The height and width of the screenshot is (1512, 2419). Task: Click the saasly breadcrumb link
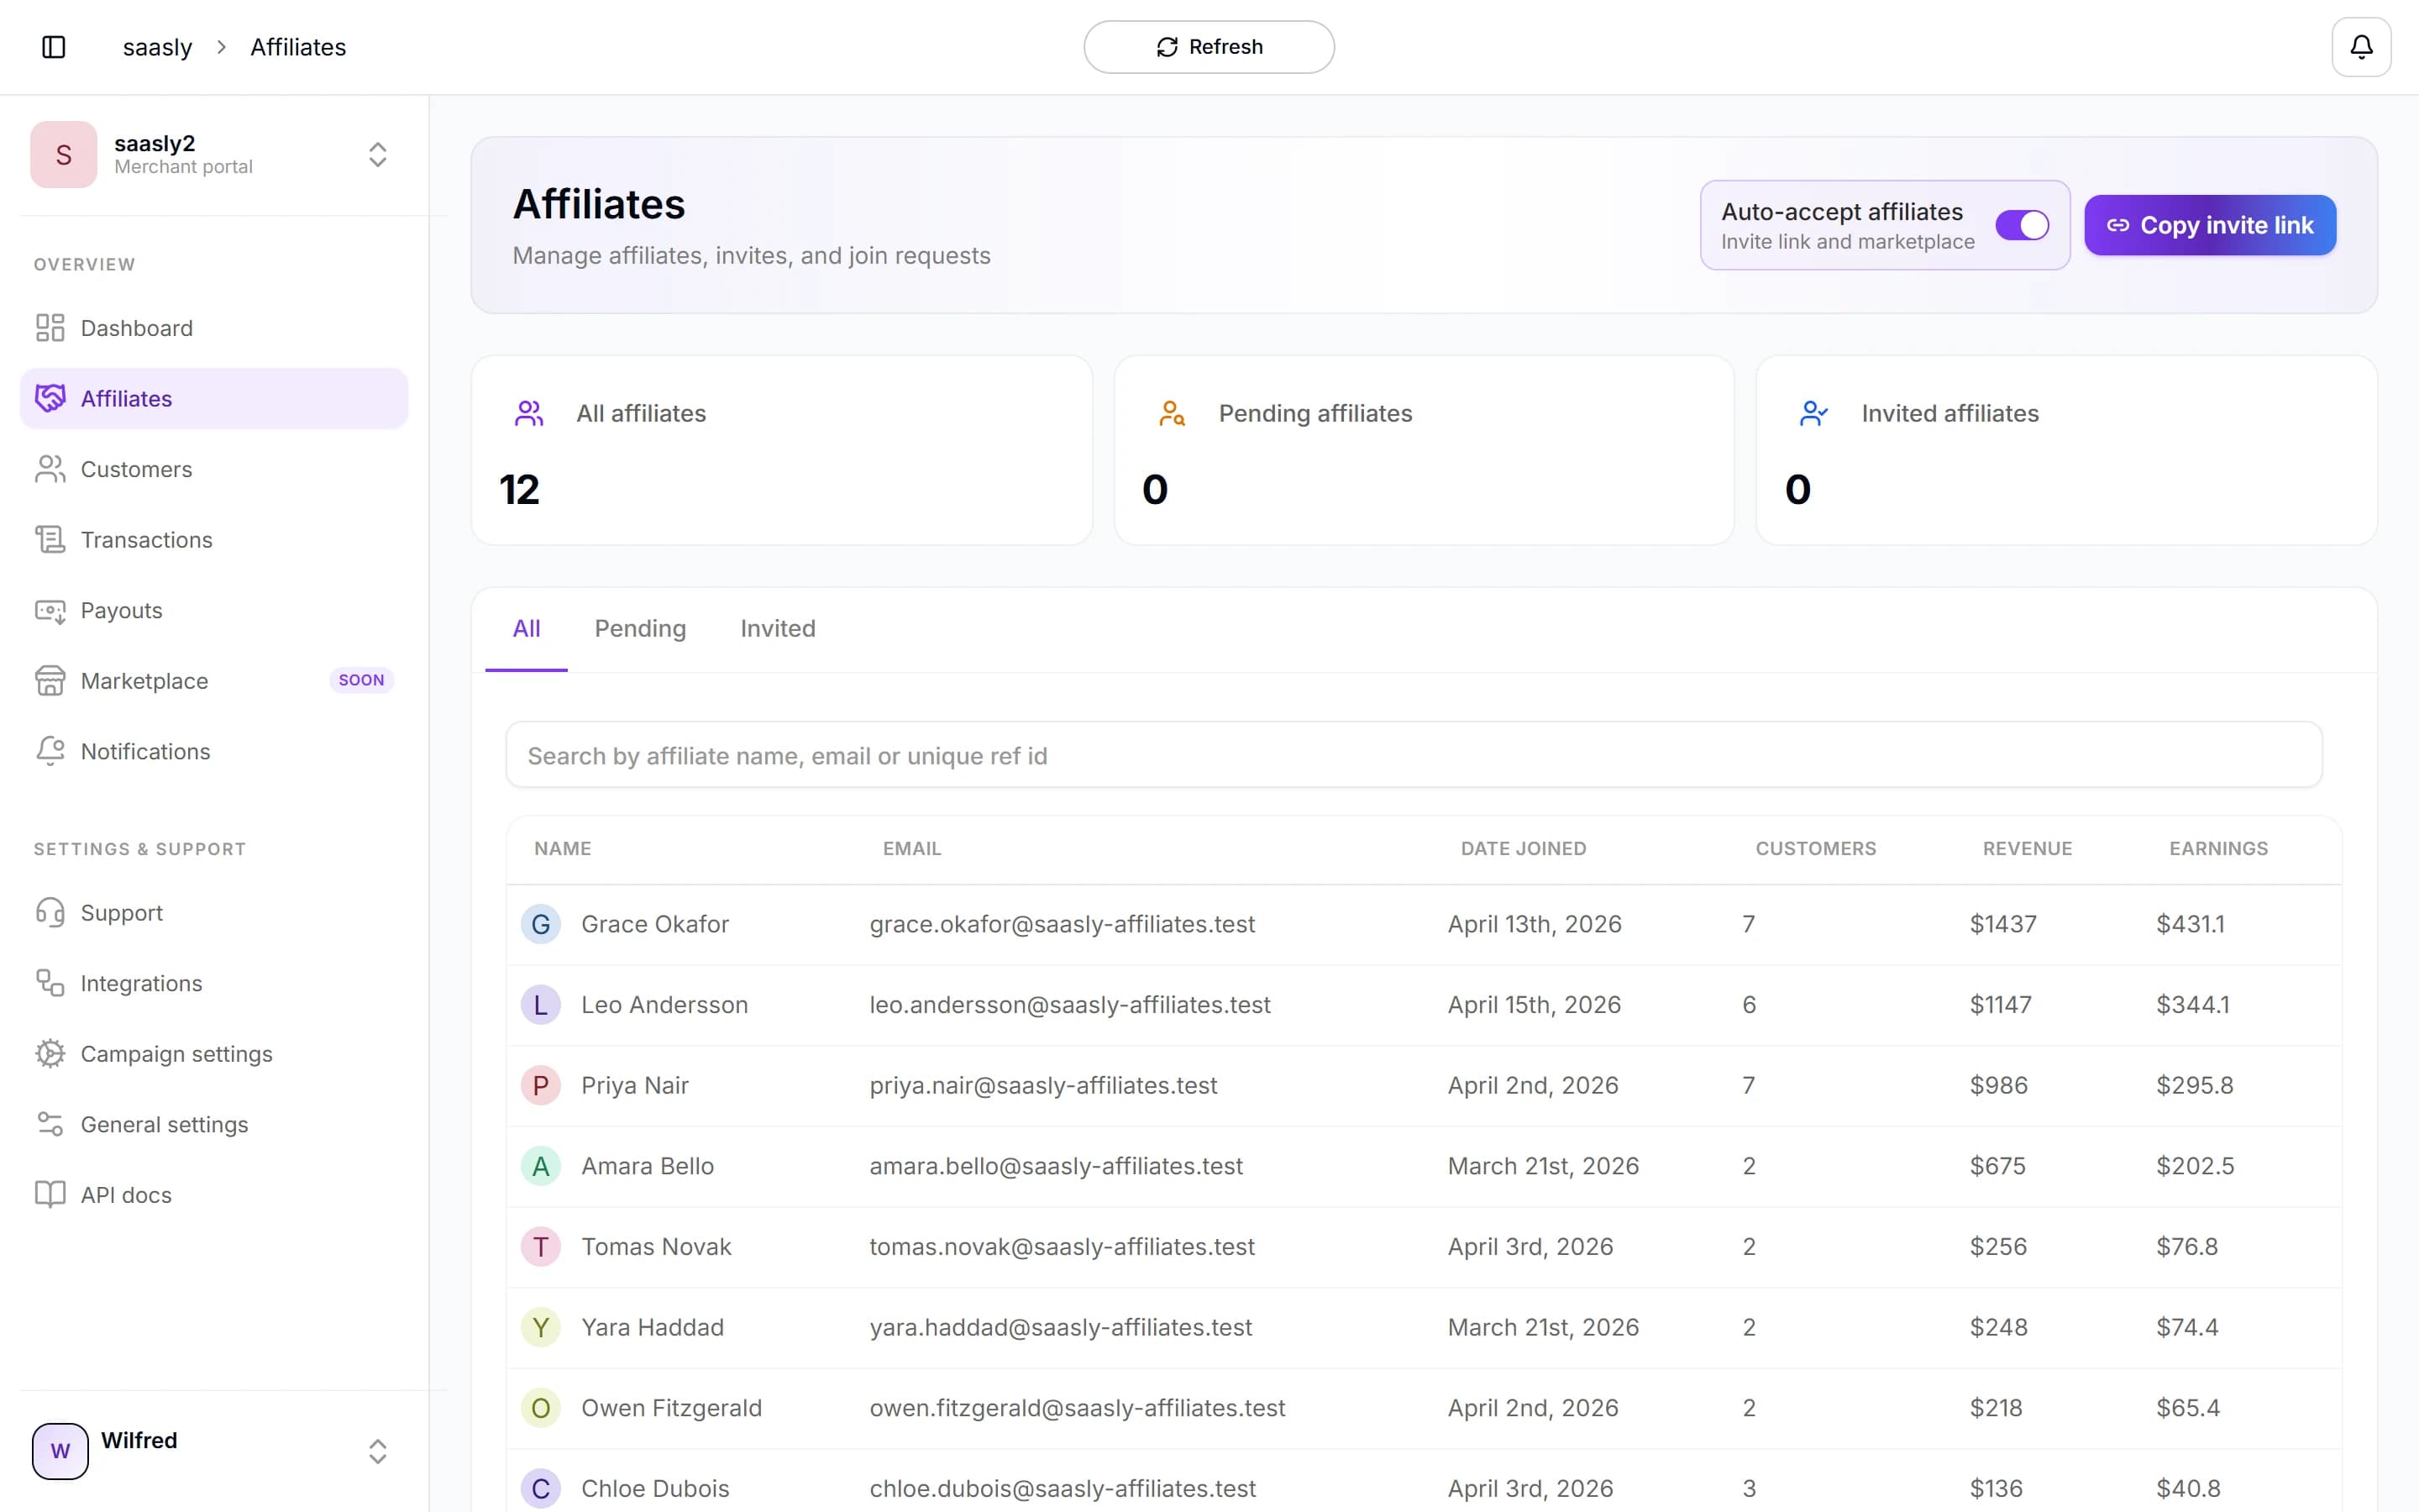(157, 47)
